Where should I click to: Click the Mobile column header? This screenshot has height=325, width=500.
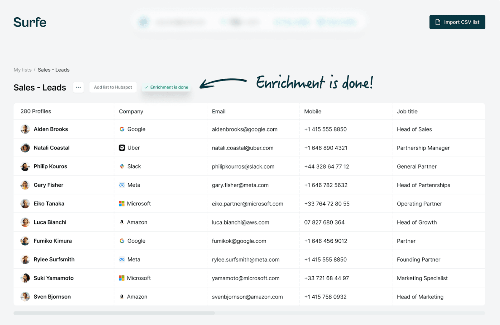click(x=313, y=111)
